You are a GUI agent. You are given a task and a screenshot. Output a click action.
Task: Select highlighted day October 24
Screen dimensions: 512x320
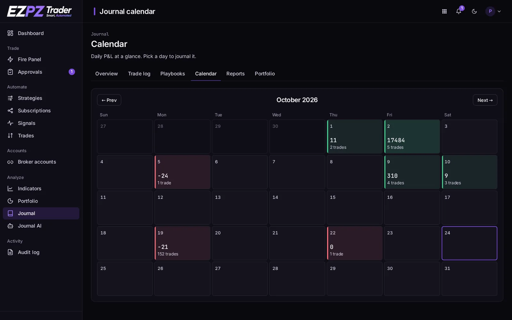click(x=469, y=243)
